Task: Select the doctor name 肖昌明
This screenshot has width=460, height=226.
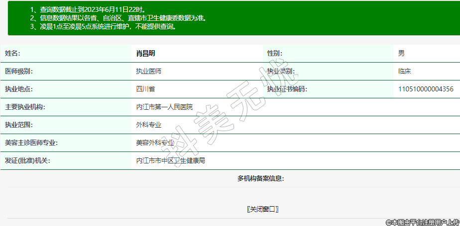Action: [x=149, y=53]
